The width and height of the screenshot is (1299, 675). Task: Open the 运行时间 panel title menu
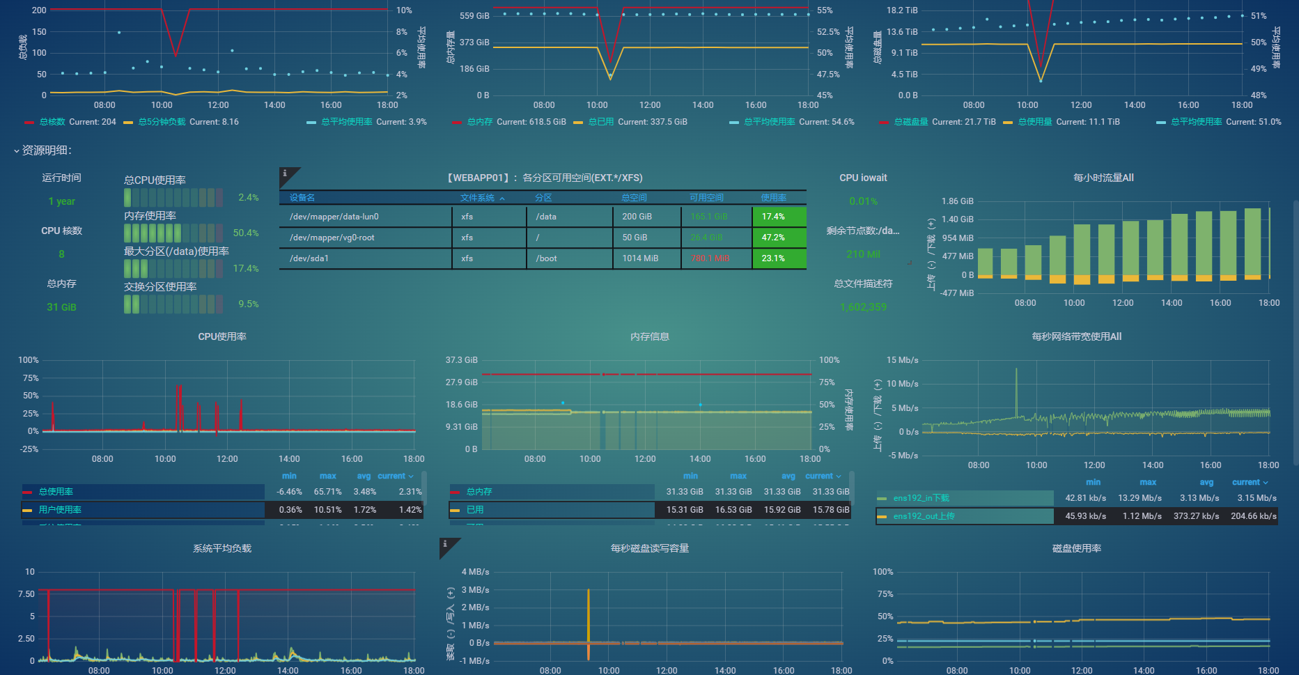click(x=61, y=178)
